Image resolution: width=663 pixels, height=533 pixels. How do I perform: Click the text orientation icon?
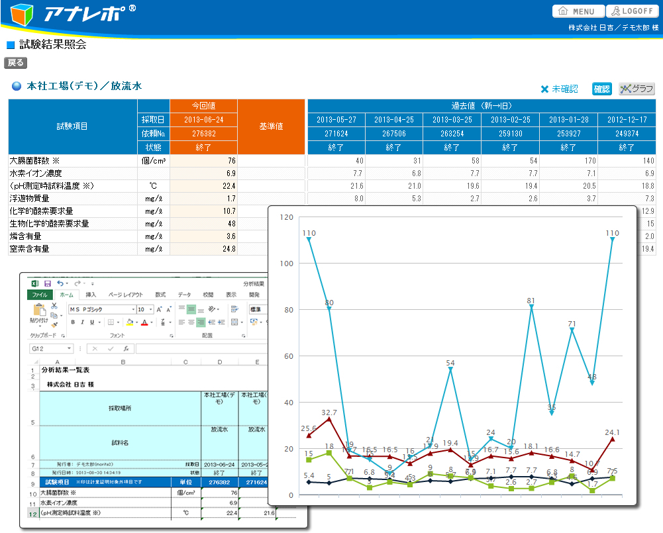pos(211,309)
